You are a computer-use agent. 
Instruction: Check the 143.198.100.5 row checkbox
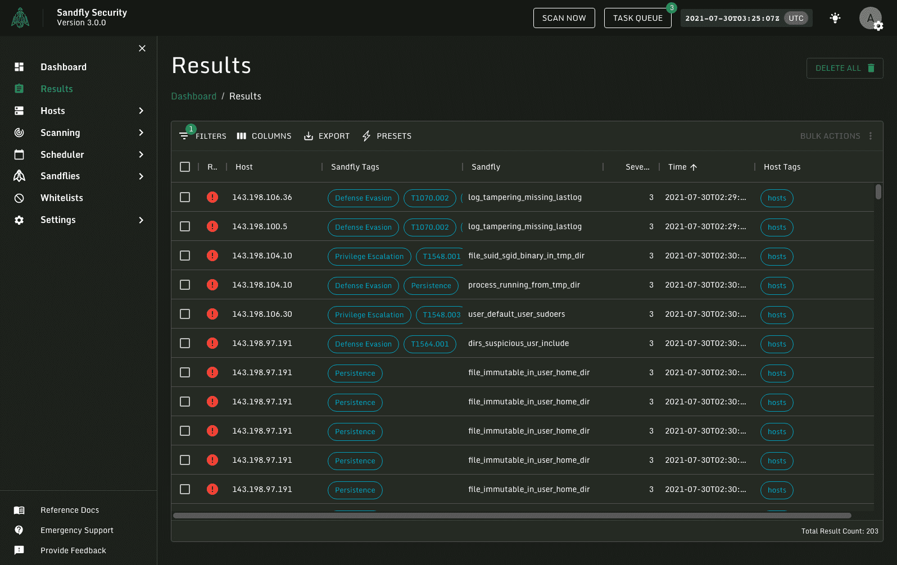point(185,226)
